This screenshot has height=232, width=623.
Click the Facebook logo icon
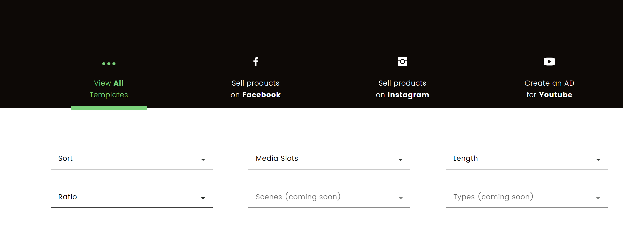(x=256, y=62)
